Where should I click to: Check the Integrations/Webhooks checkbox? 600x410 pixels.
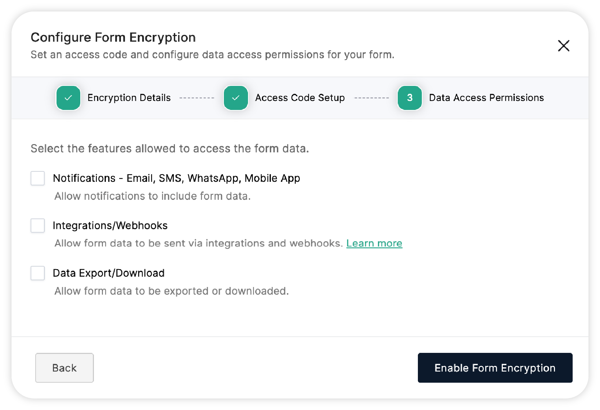pyautogui.click(x=38, y=226)
